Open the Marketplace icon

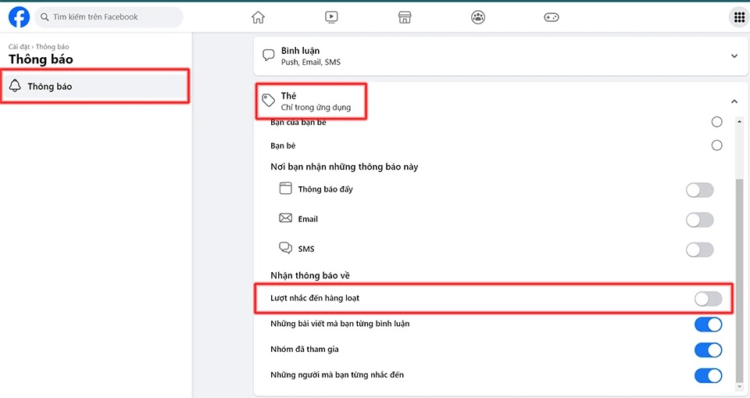(x=405, y=17)
